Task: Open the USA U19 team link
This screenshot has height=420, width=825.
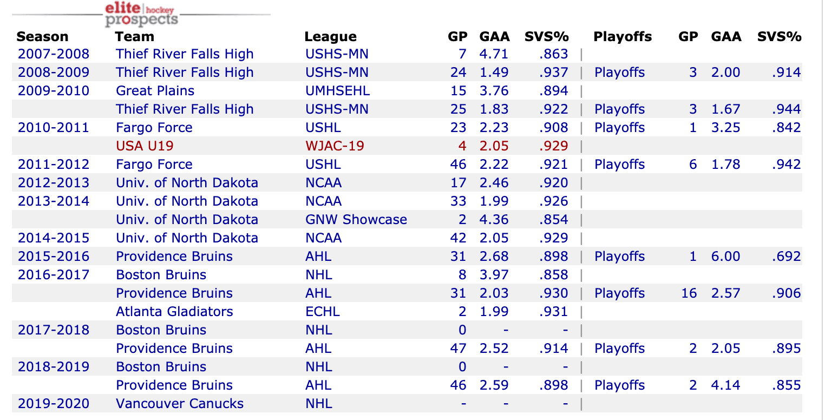Action: point(145,146)
